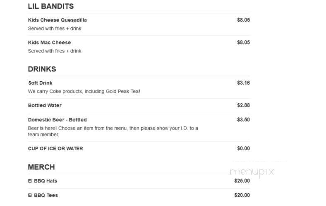This screenshot has width=326, height=206.
Task: Click the $0.00 ice water price
Action: tap(243, 149)
